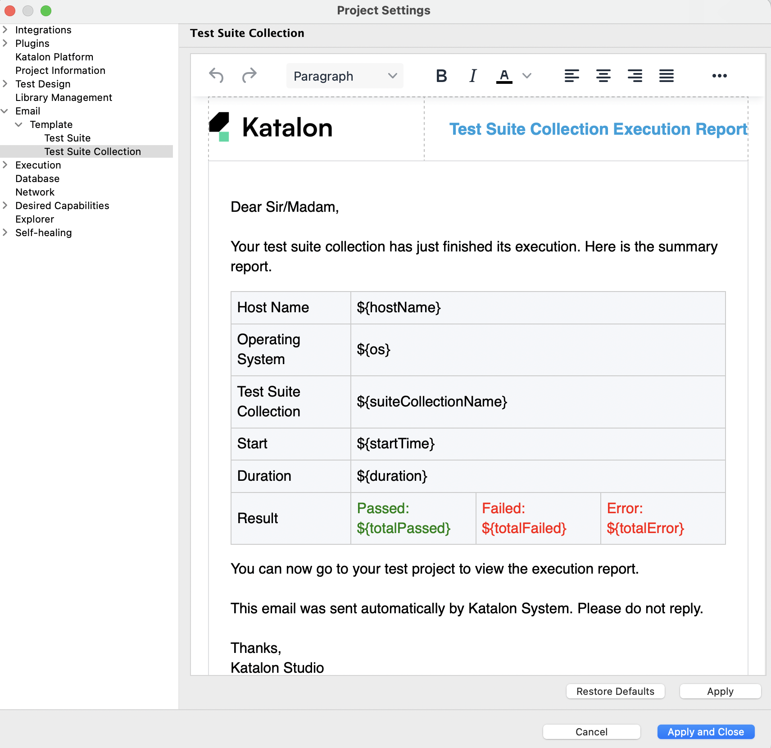
Task: Redo the last edit in the editor
Action: pos(249,76)
